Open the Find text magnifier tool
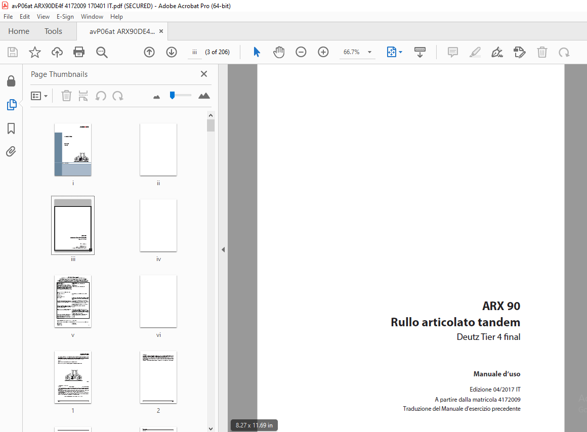 click(102, 52)
